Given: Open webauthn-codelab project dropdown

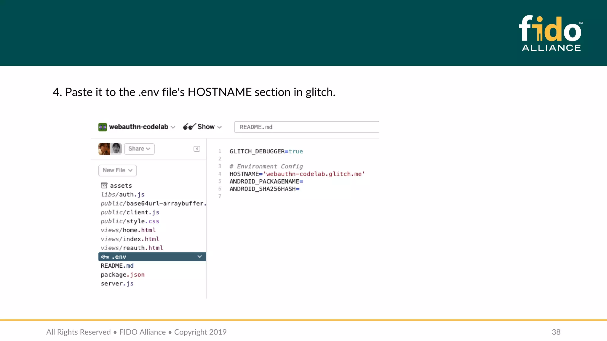Looking at the screenshot, I should 173,127.
